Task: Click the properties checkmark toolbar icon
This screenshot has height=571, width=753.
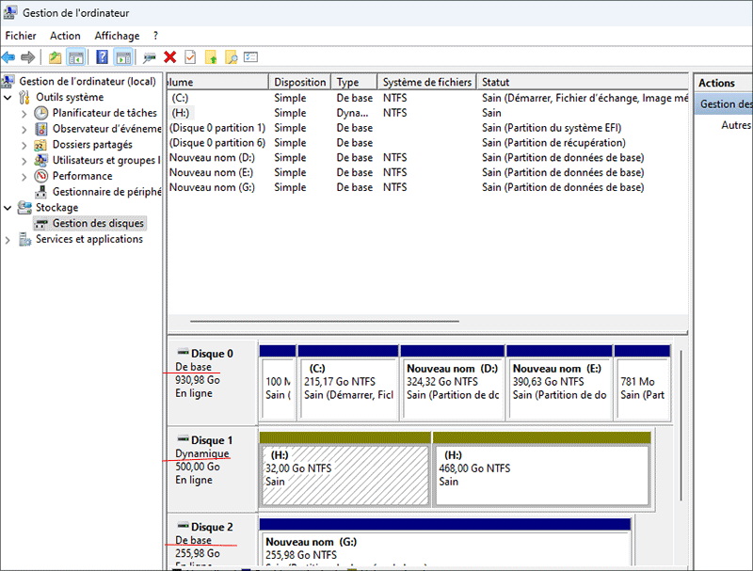Action: pos(188,56)
